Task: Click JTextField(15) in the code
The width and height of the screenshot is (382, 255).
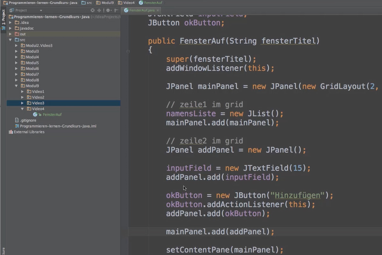Action: [x=274, y=168]
